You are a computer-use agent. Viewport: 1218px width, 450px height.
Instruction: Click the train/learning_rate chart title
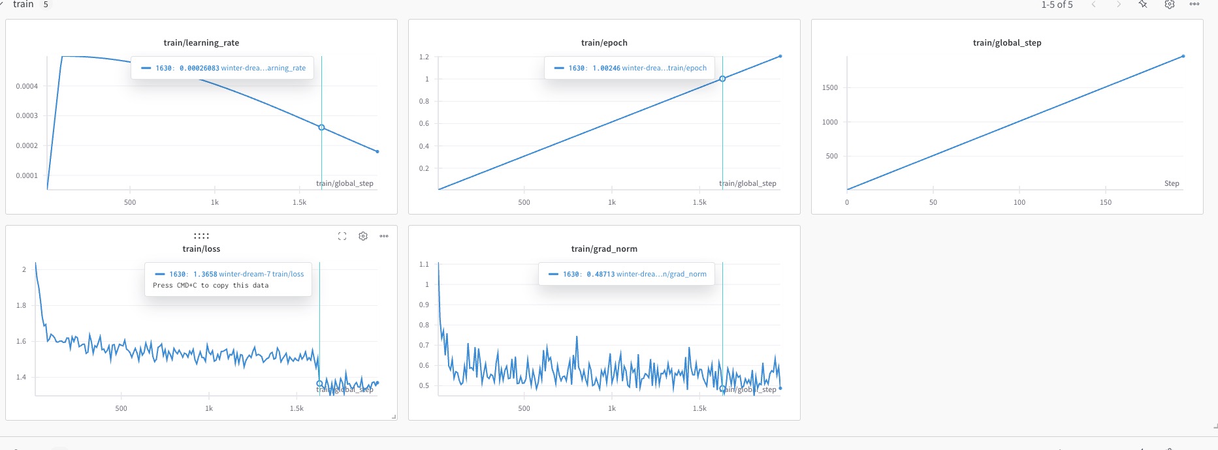(x=201, y=43)
